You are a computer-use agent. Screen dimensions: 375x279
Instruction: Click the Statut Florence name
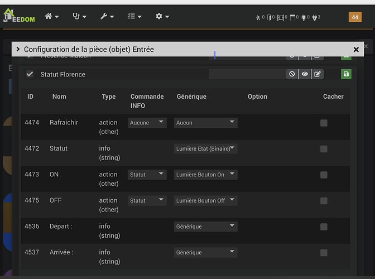[x=62, y=74]
